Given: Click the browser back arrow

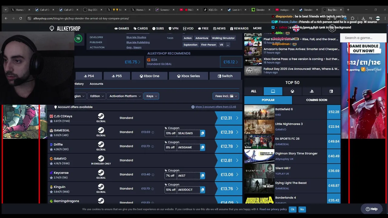Looking at the screenshot, I should coord(6,18).
